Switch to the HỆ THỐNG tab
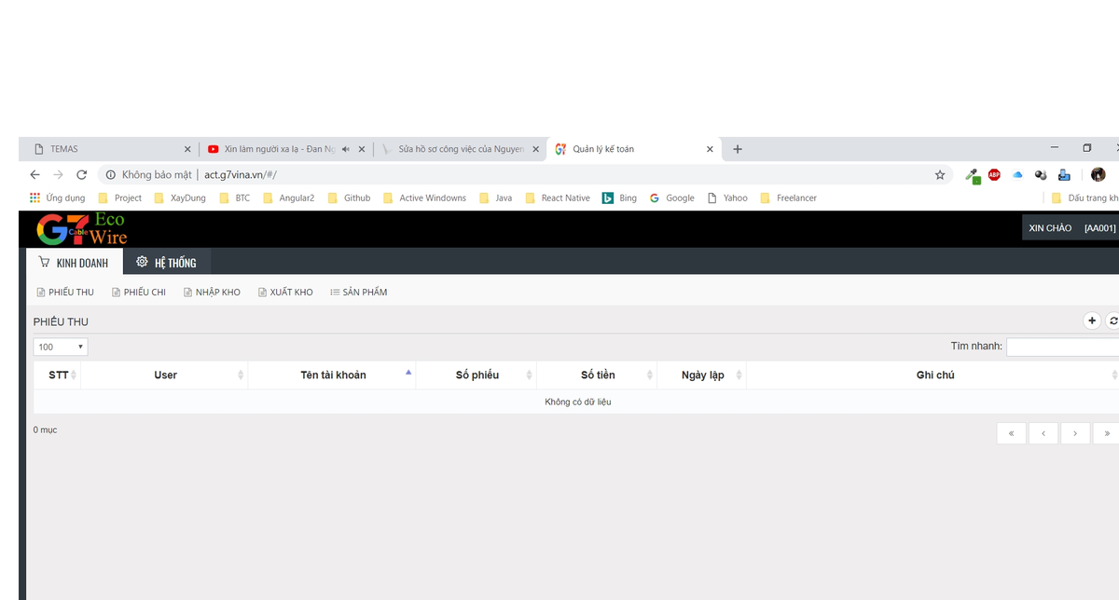 click(x=166, y=263)
